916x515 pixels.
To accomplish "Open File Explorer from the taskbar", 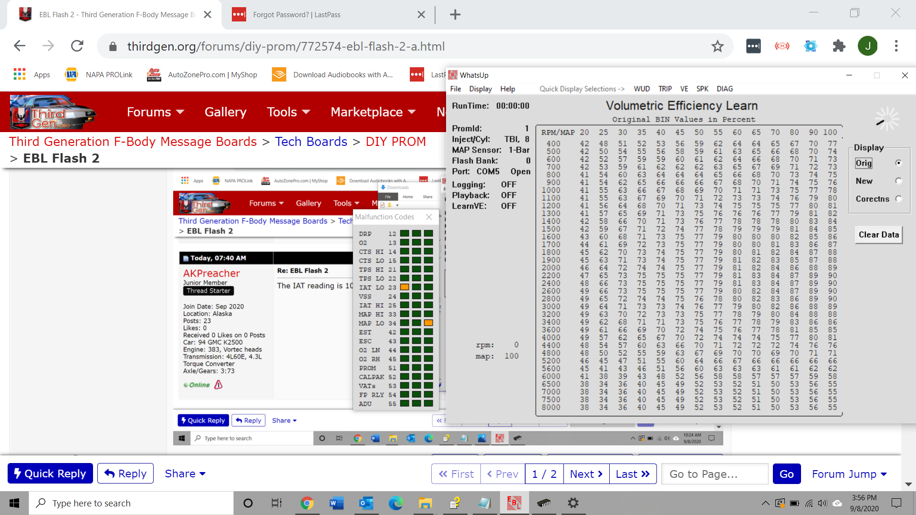I will point(425,503).
